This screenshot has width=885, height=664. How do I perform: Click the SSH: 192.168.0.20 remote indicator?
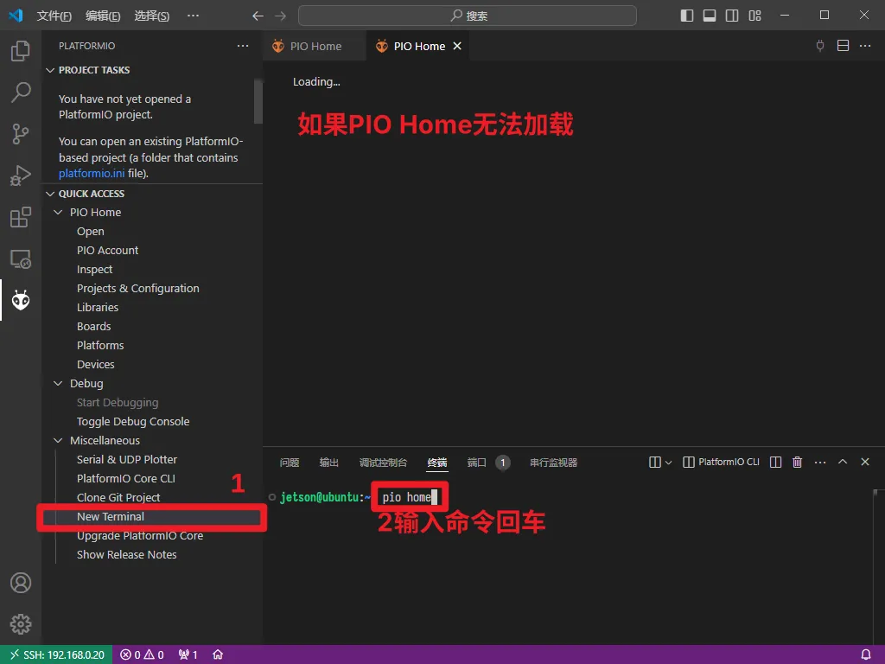tap(56, 654)
